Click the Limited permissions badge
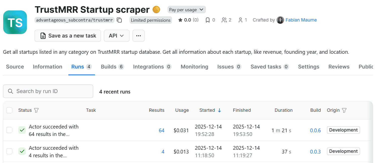This screenshot has height=163, width=378. (151, 20)
